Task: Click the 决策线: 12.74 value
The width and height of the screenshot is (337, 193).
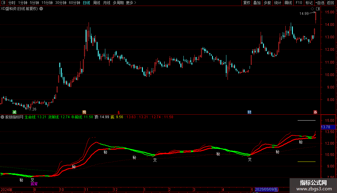Action: (x=59, y=117)
